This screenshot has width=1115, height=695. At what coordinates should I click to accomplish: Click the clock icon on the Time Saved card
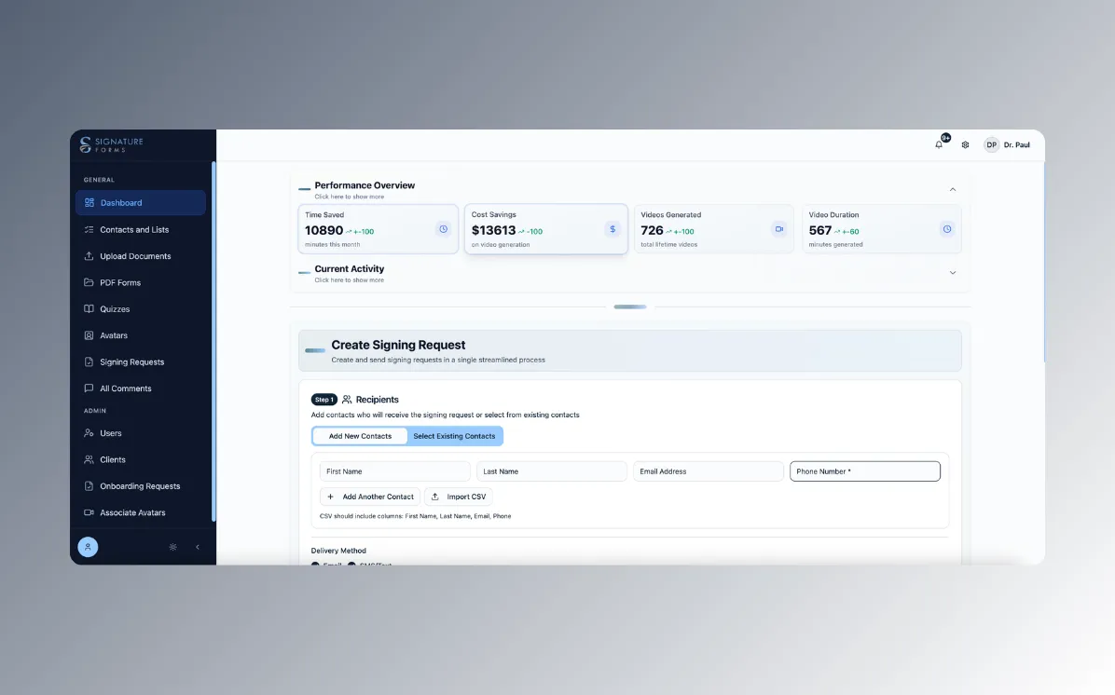tap(444, 228)
